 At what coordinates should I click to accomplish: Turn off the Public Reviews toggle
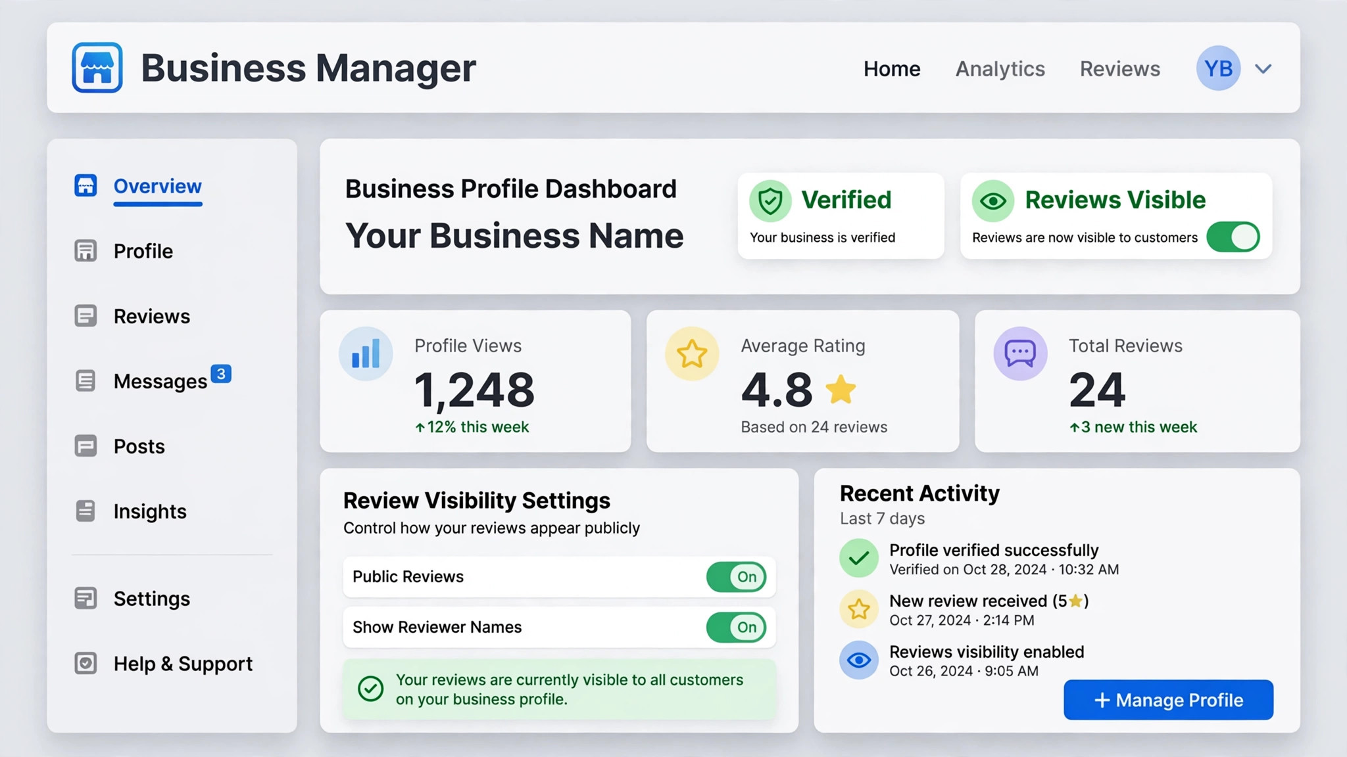[736, 577]
